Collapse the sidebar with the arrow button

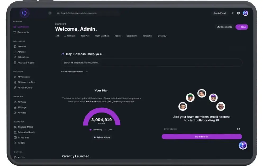50,13
